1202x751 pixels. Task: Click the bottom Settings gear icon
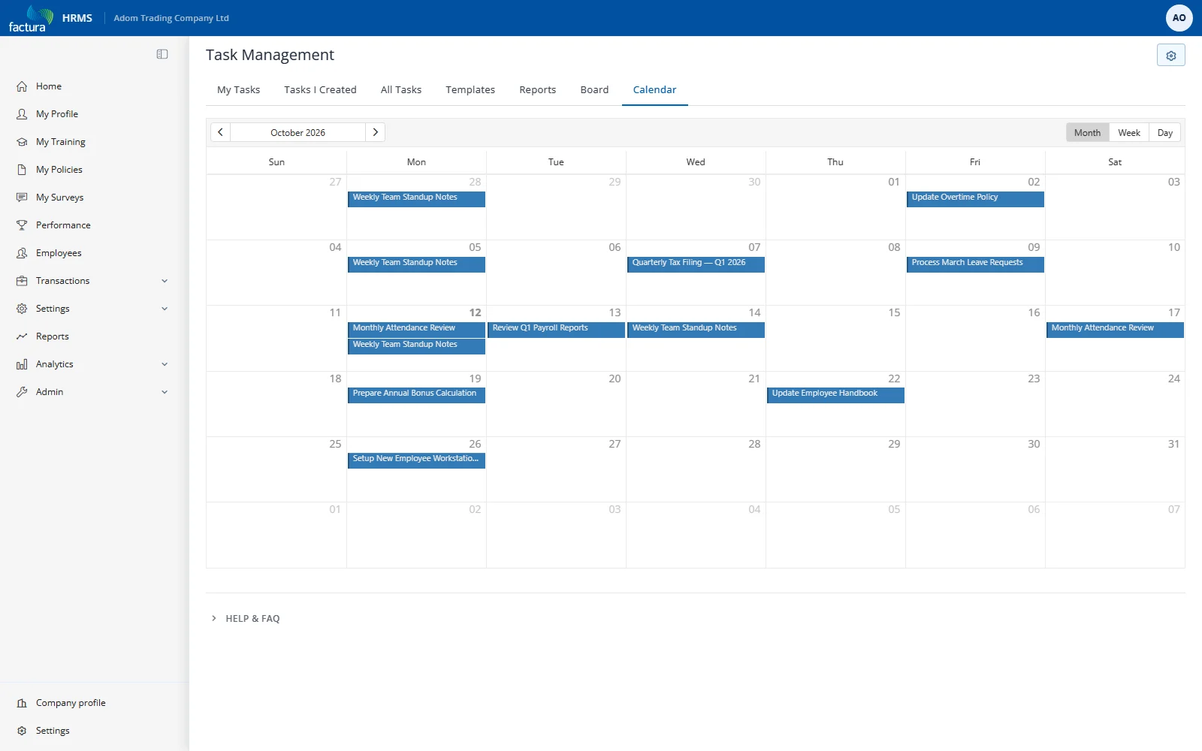click(x=22, y=731)
